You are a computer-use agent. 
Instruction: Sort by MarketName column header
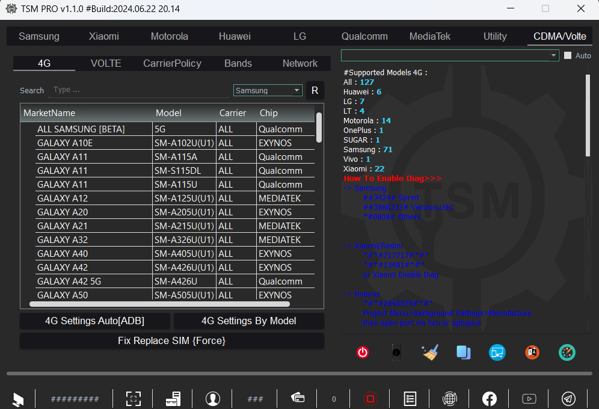[x=87, y=113]
